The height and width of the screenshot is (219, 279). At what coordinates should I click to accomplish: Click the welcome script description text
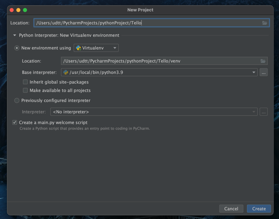click(85, 129)
